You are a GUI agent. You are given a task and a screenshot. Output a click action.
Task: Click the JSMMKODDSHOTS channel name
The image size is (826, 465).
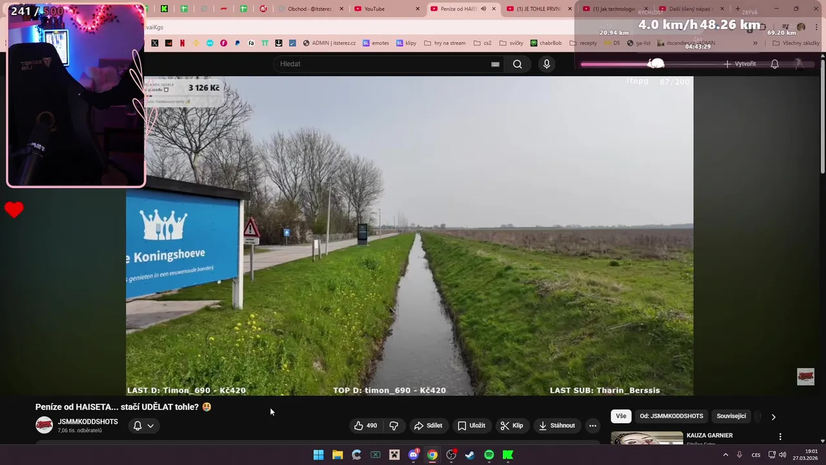[x=88, y=422]
